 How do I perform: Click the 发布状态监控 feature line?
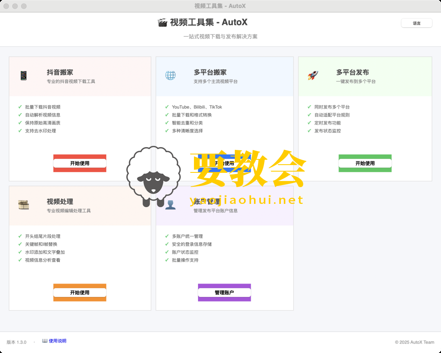(327, 131)
